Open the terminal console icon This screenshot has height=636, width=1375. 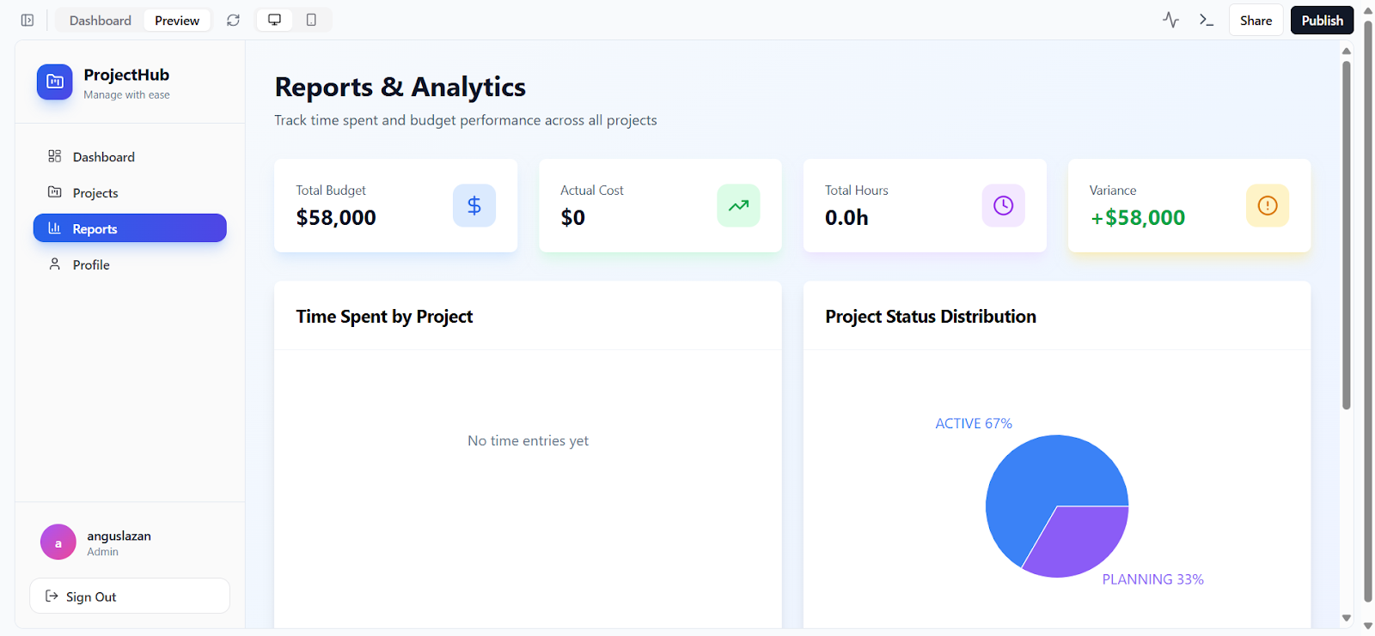1207,20
